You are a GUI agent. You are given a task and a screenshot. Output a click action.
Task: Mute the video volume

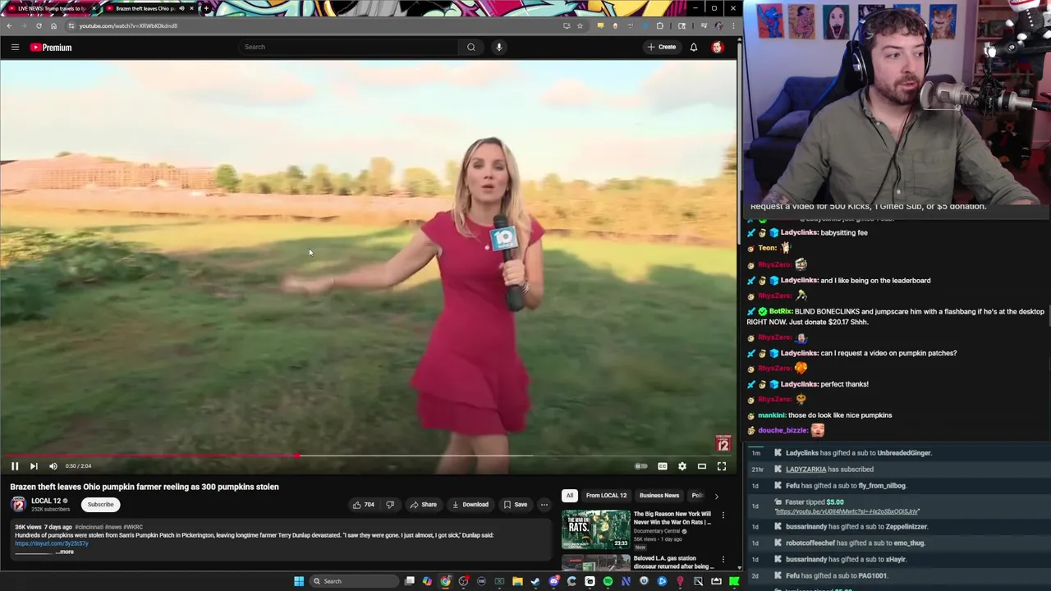tap(53, 466)
